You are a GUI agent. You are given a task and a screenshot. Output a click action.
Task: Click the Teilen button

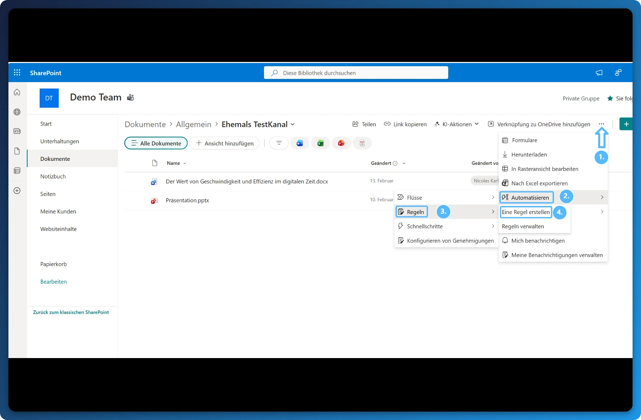tap(364, 124)
